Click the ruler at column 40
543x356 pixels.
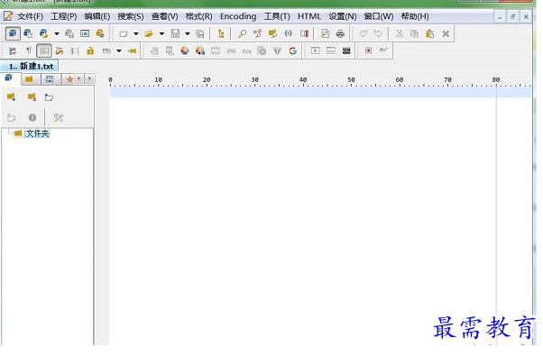[x=303, y=80]
